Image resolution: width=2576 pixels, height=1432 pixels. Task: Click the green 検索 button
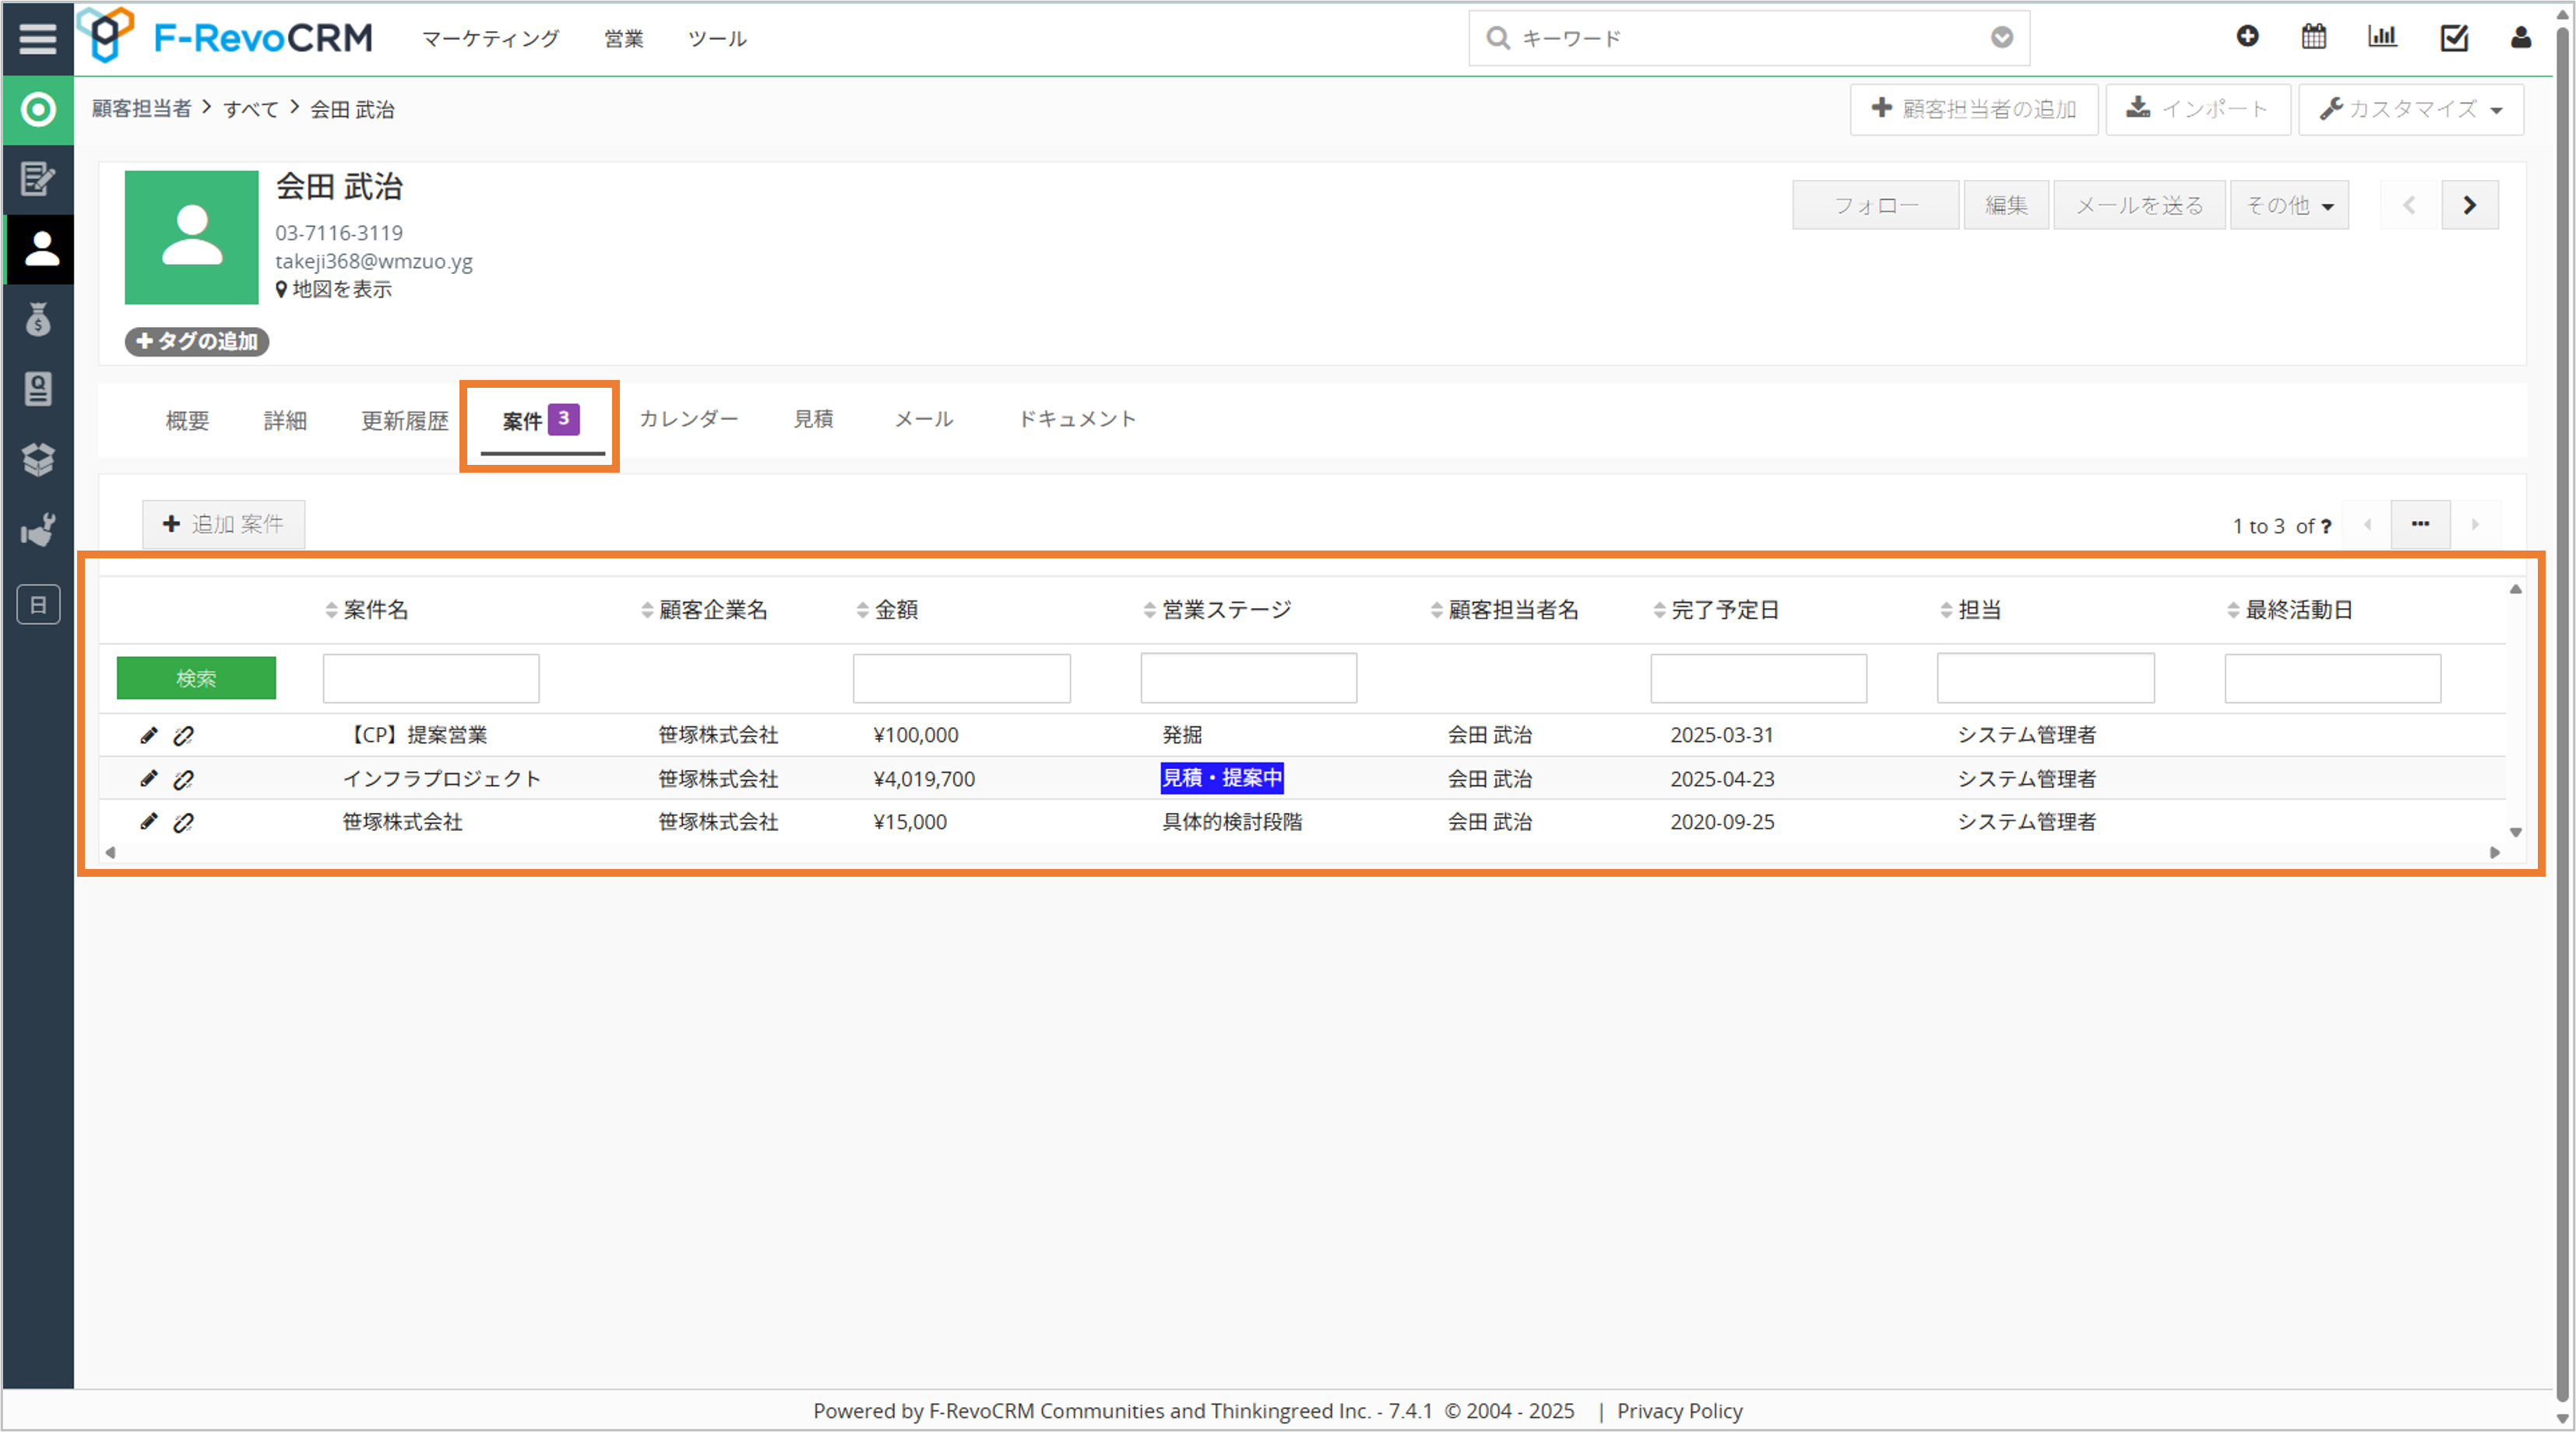point(196,678)
